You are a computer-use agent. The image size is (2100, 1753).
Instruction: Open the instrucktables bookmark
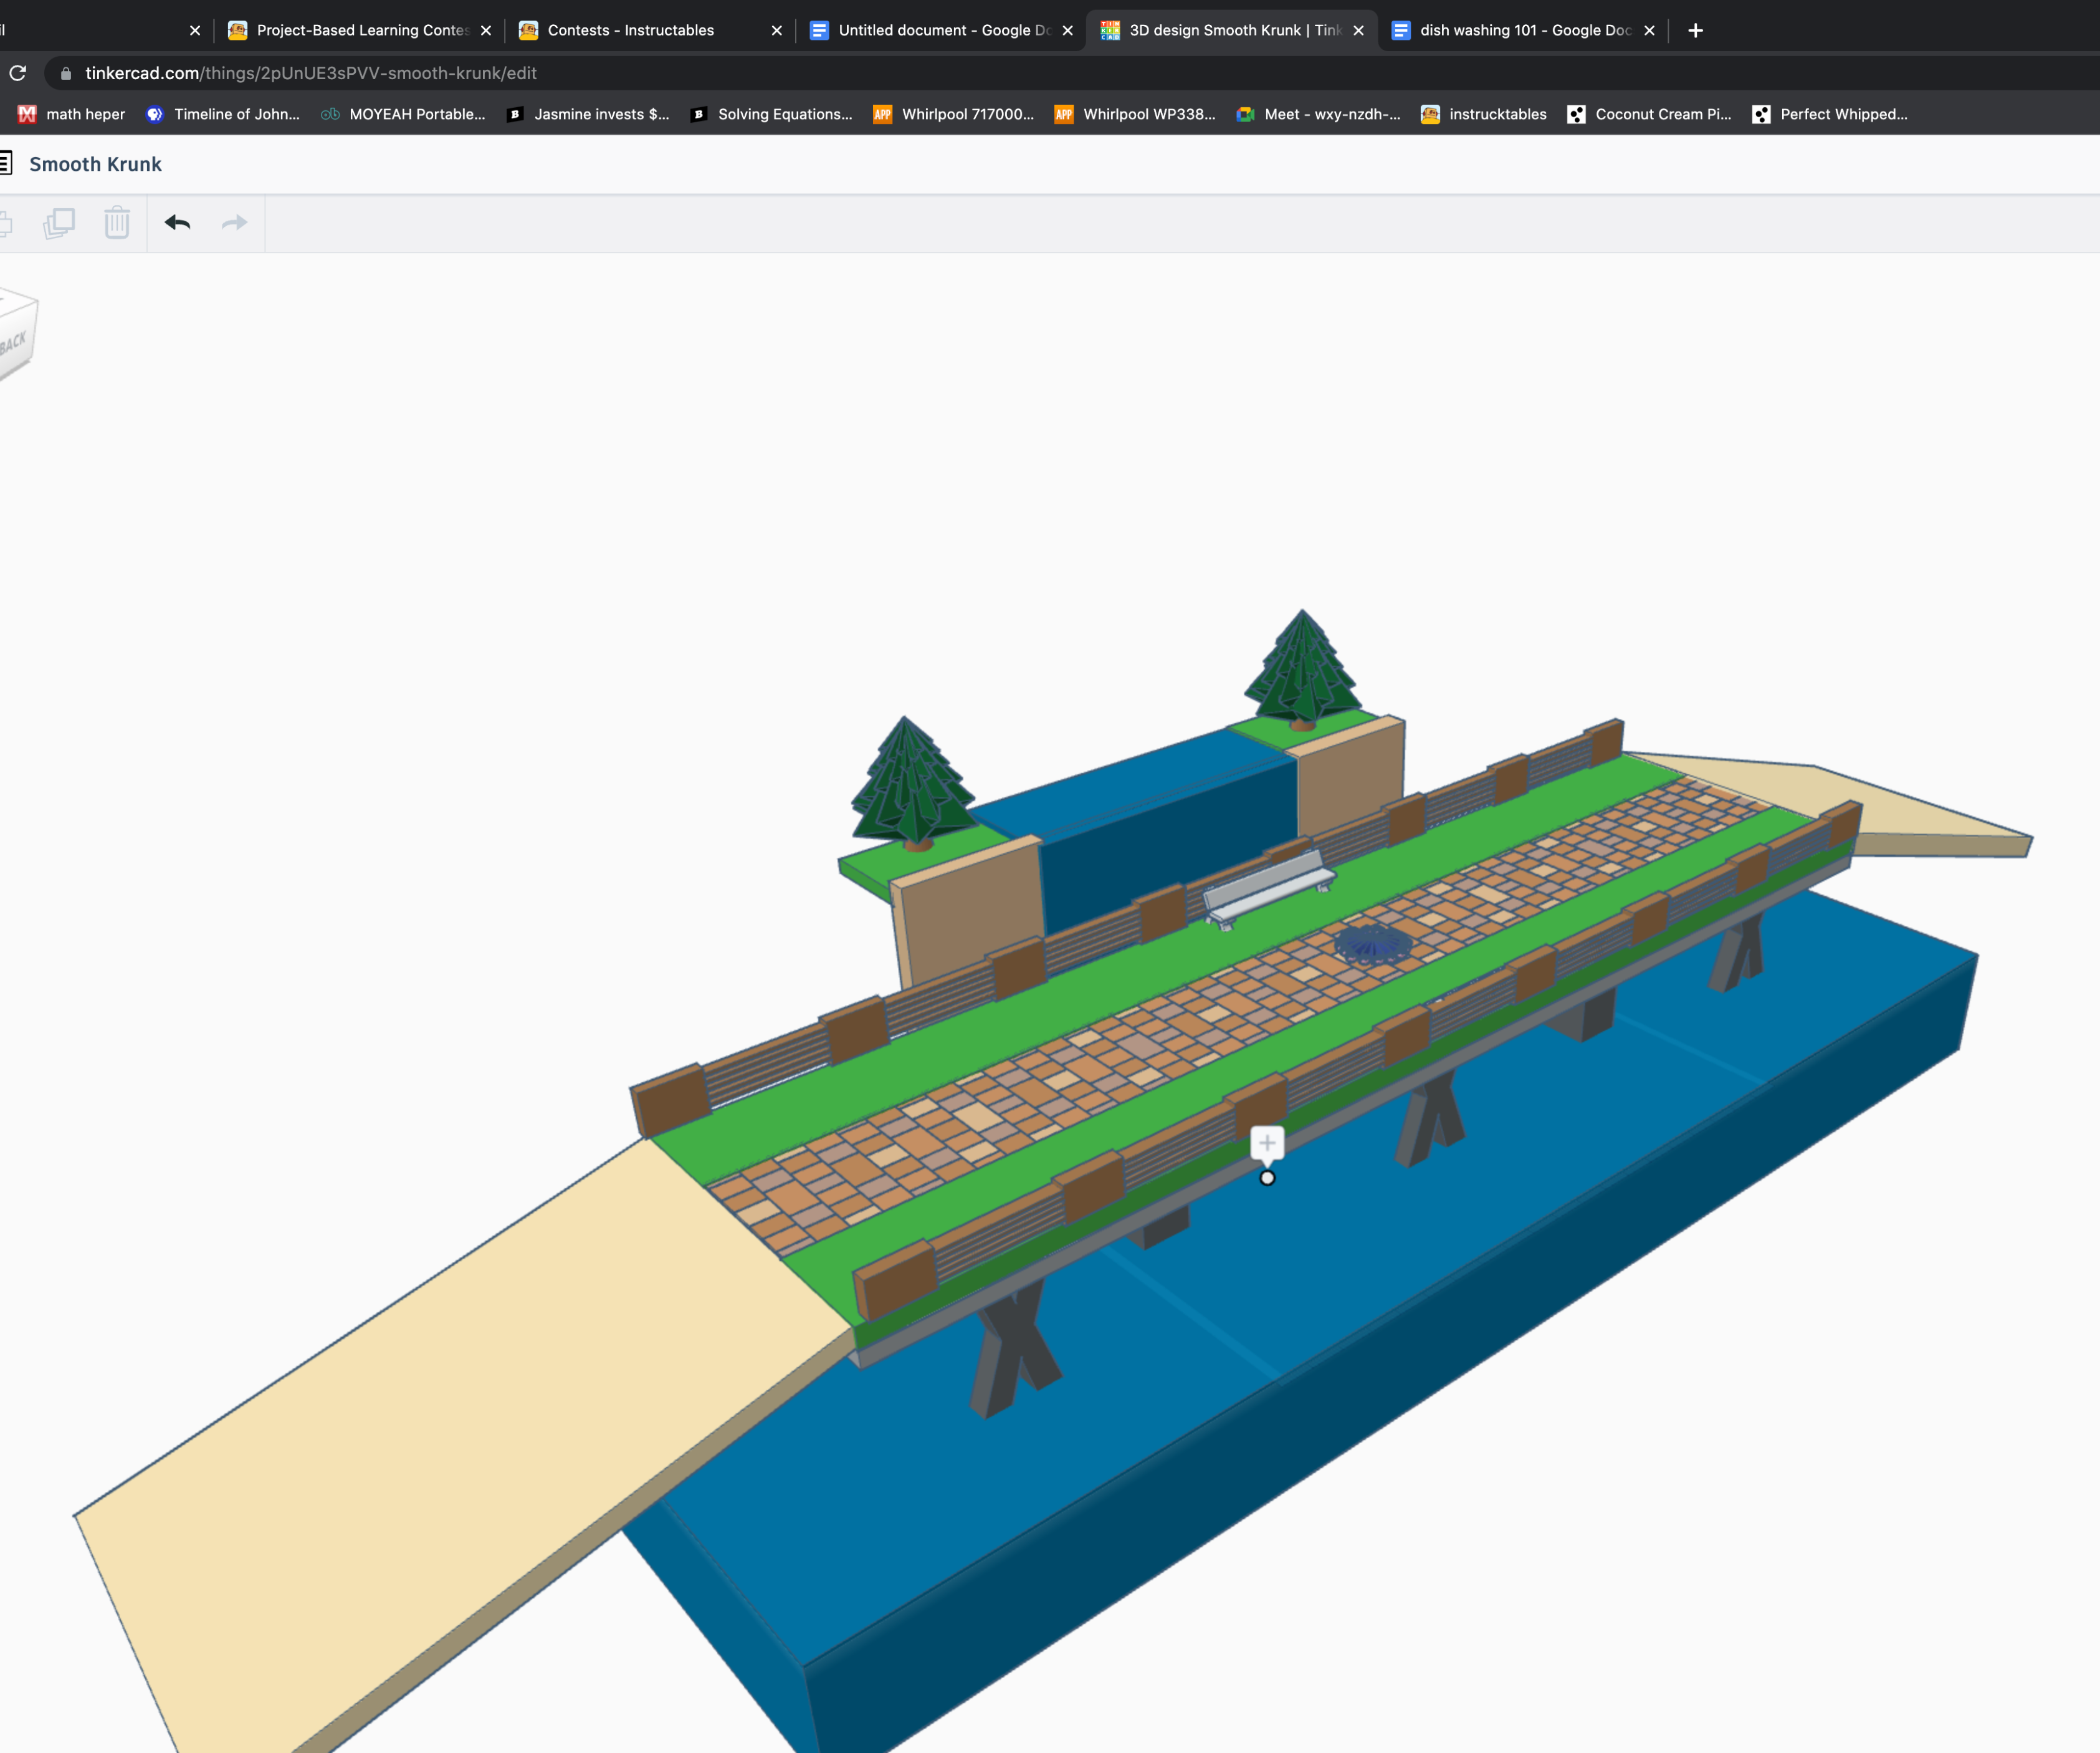point(1497,114)
